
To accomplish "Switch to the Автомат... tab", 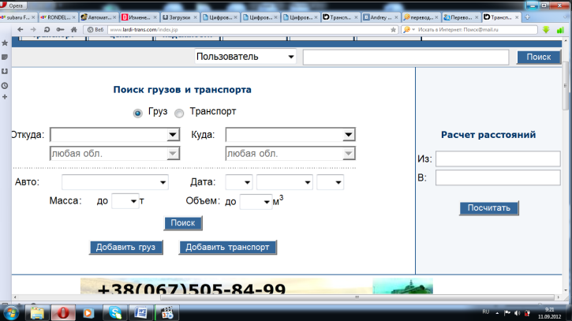I will [98, 17].
